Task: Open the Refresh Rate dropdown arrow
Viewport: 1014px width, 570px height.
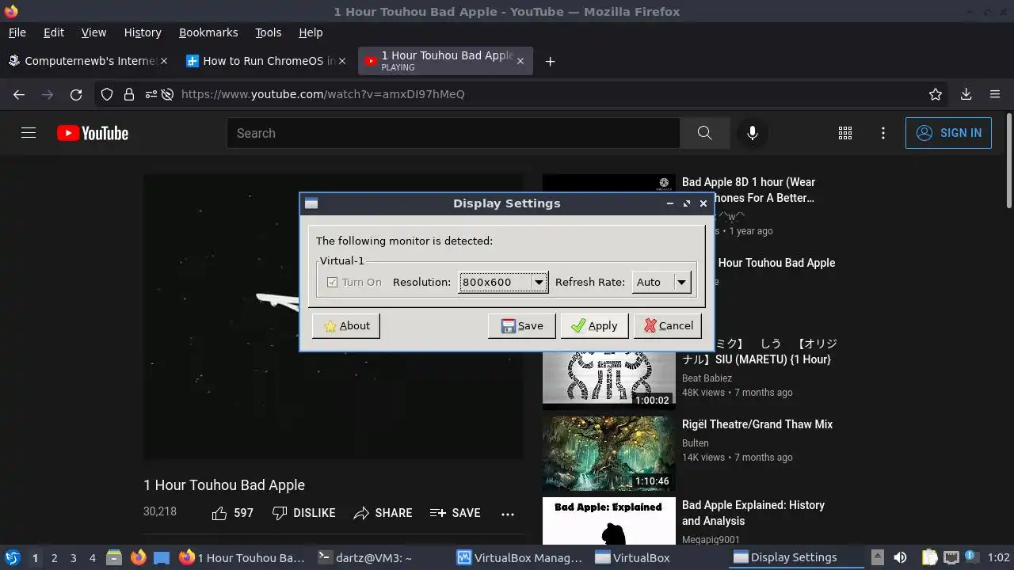Action: pyautogui.click(x=681, y=282)
